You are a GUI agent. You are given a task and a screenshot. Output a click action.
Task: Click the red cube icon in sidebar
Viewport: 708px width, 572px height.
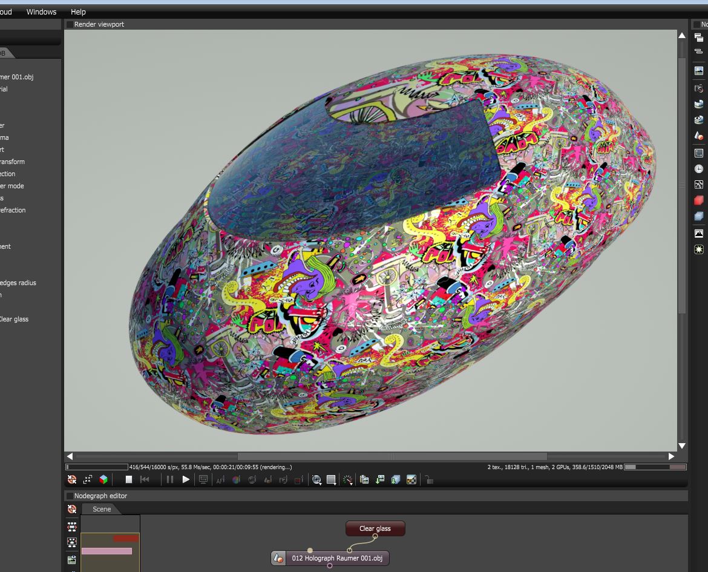(699, 200)
